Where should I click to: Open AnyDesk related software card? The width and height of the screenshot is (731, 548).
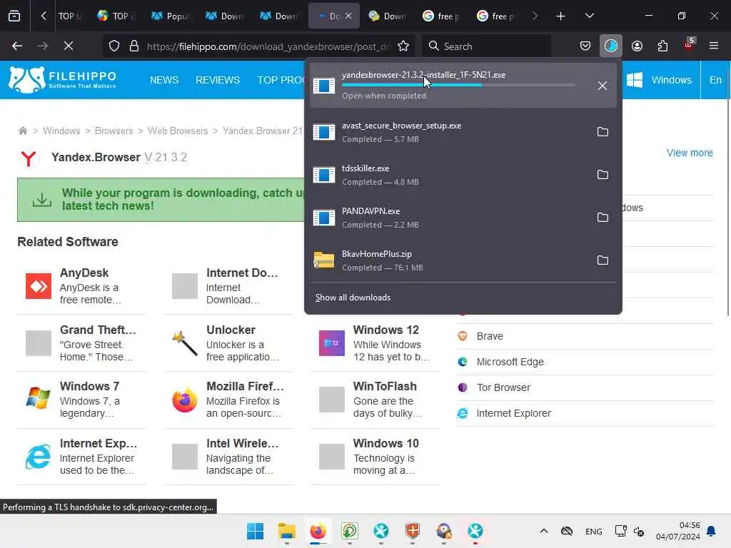tap(81, 285)
